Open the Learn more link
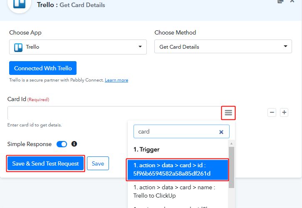Image resolution: width=302 pixels, height=208 pixels. (116, 80)
